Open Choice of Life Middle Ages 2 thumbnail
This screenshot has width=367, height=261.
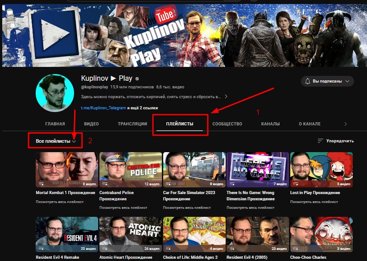point(194,234)
